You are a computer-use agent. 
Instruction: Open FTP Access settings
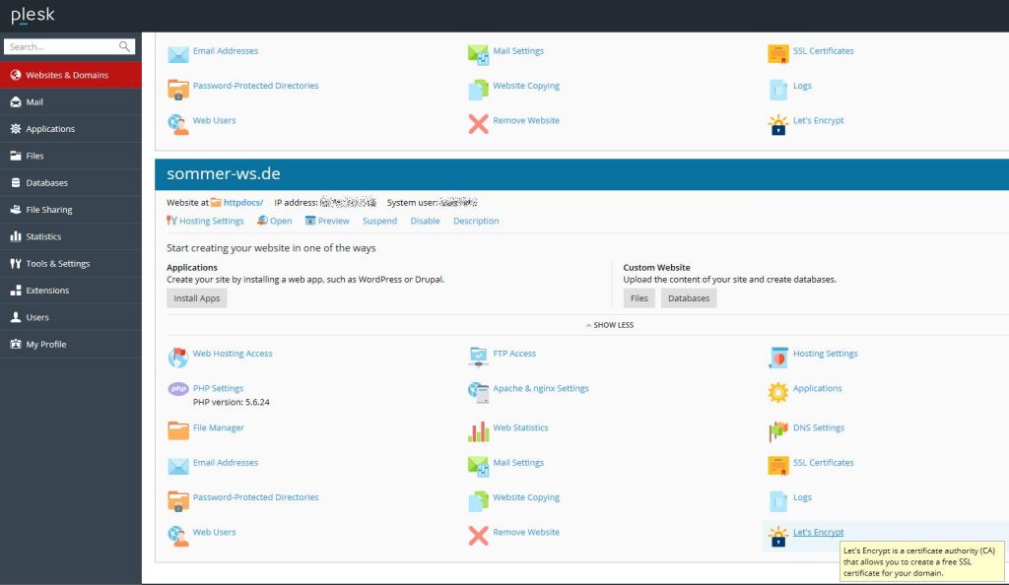click(x=516, y=353)
